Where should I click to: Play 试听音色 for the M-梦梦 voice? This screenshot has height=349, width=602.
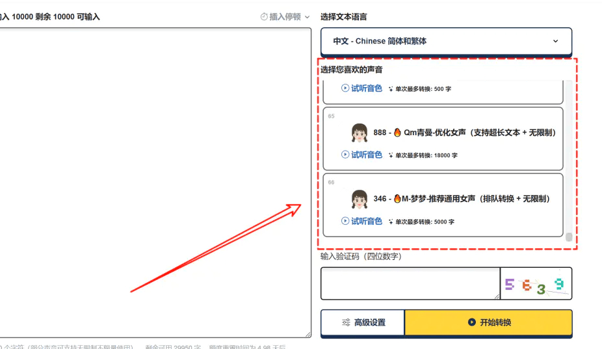click(361, 221)
